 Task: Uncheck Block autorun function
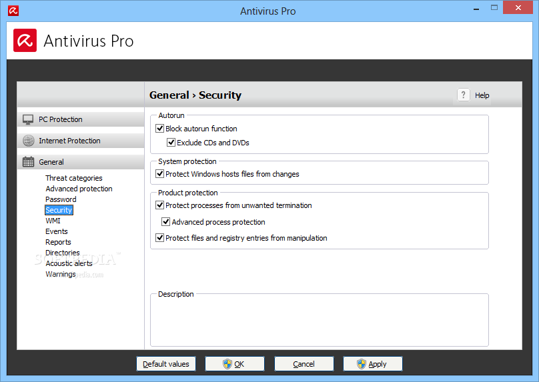point(159,129)
